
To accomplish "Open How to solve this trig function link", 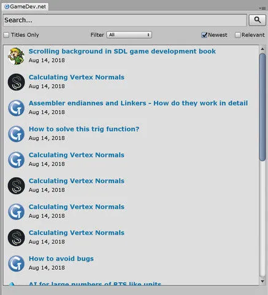I will click(x=84, y=129).
